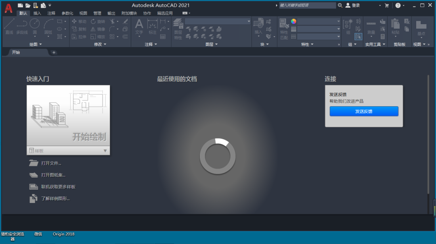The height and width of the screenshot is (244, 436).
Task: Click the Mirror (镜像) tool
Action: (98, 29)
